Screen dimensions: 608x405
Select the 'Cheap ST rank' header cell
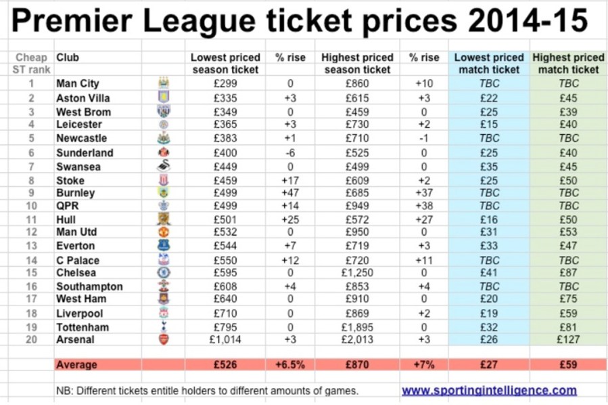tap(31, 64)
